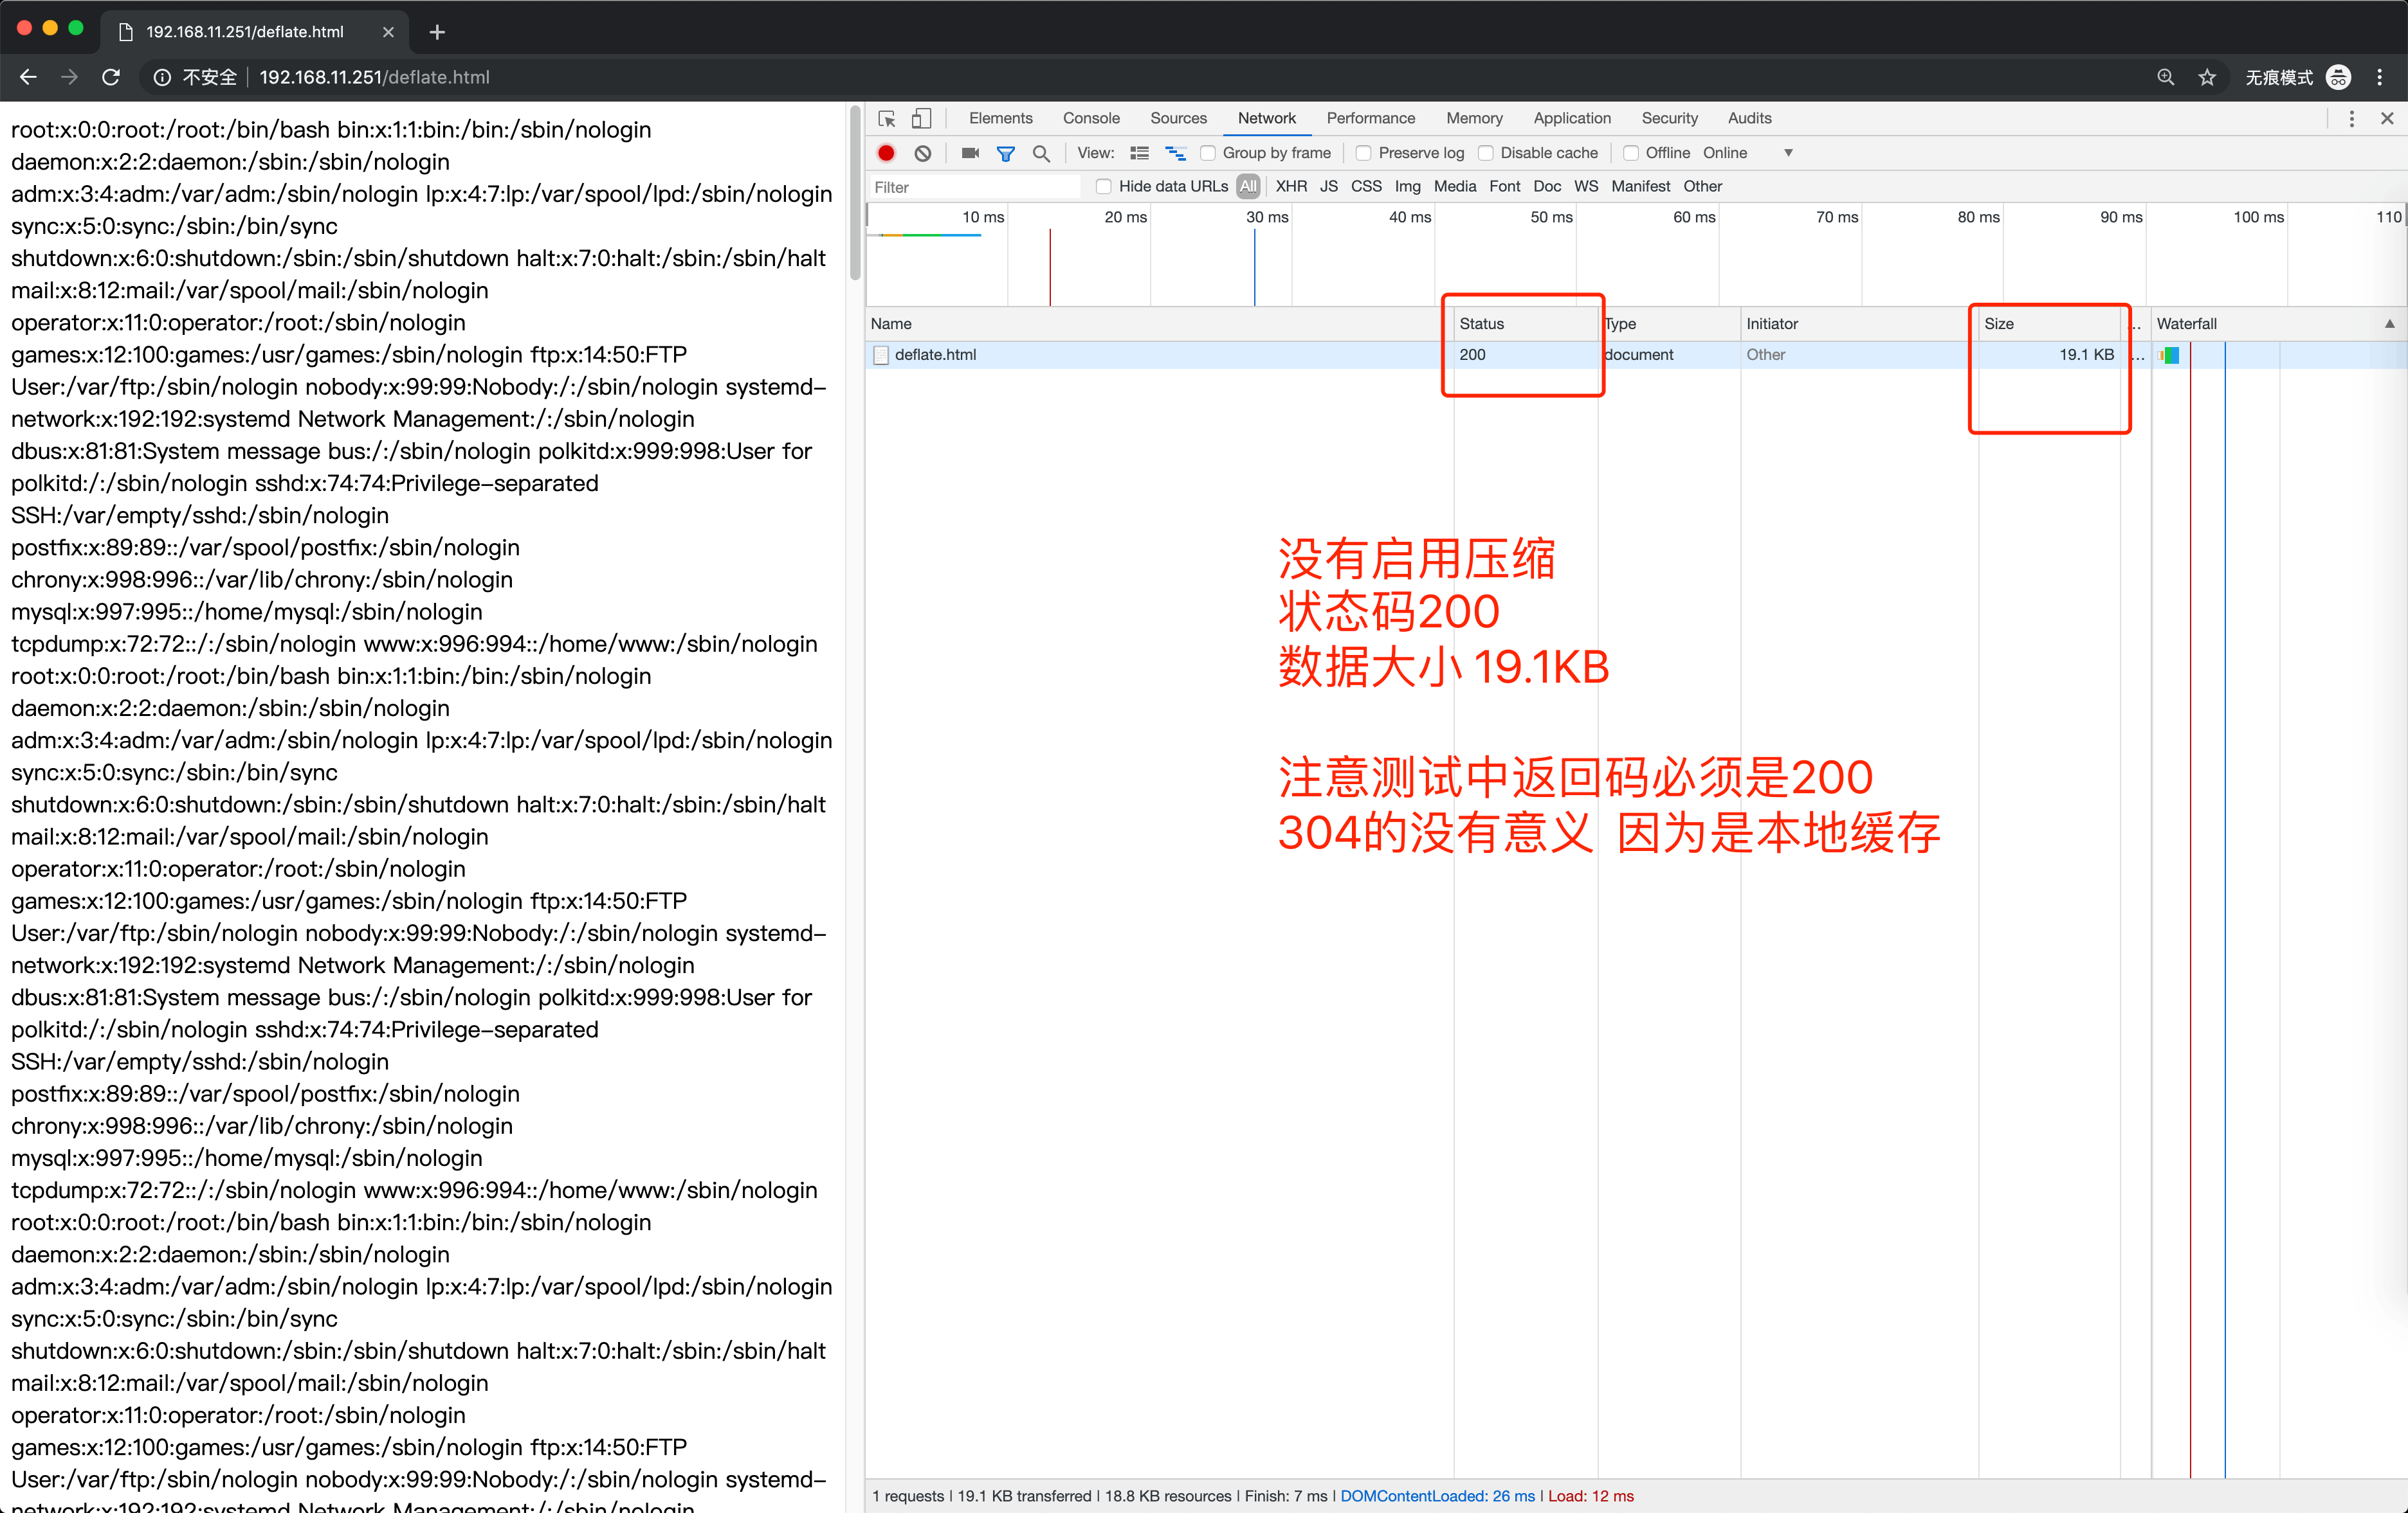Open the Application tab

(x=1571, y=119)
